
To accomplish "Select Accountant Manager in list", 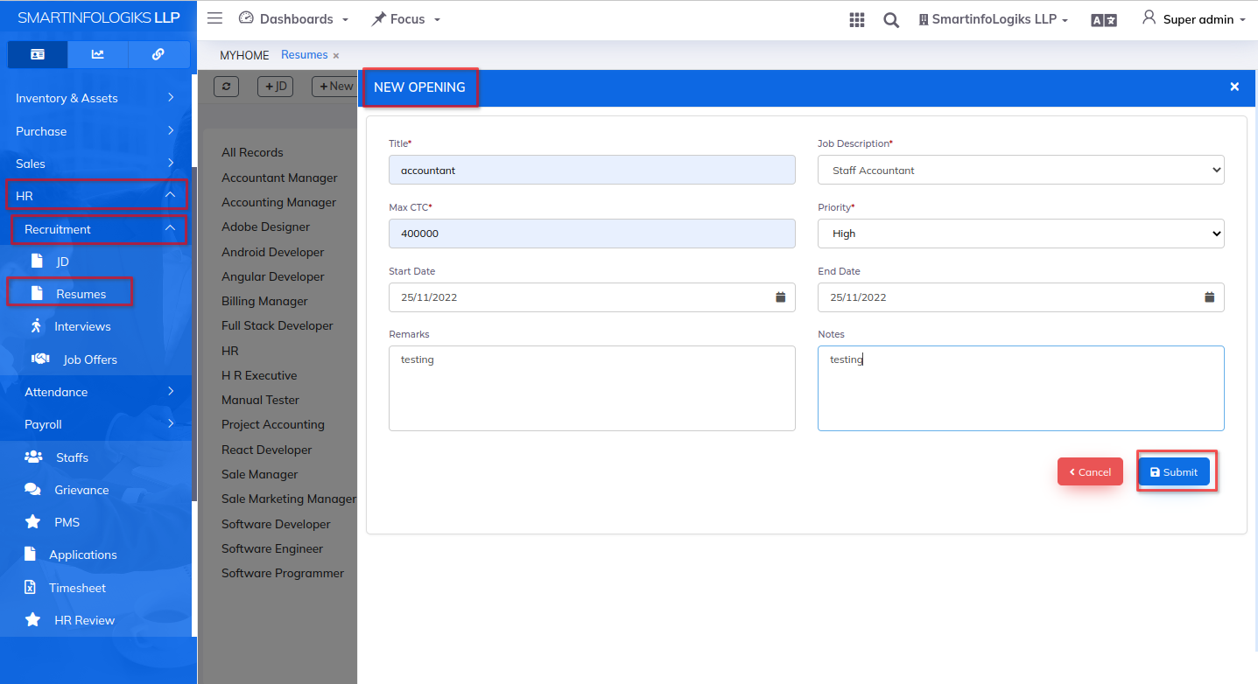I will tap(279, 178).
